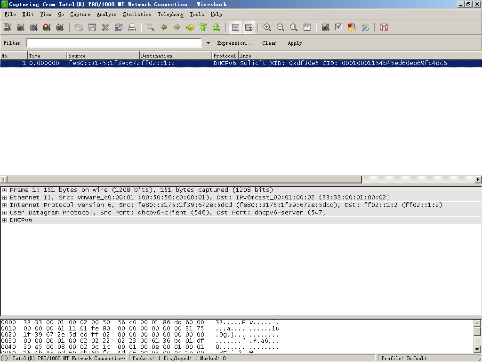The height and width of the screenshot is (362, 482).
Task: Open the Telephony menu
Action: tap(170, 15)
